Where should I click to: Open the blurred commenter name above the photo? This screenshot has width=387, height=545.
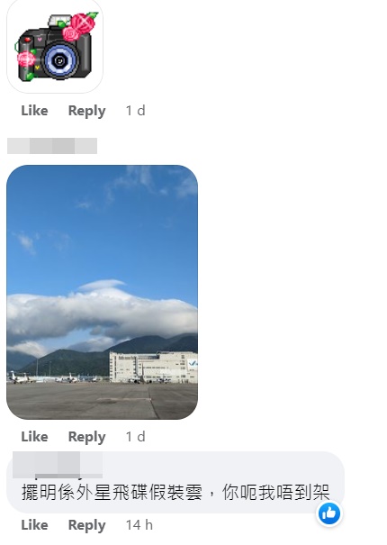(52, 146)
